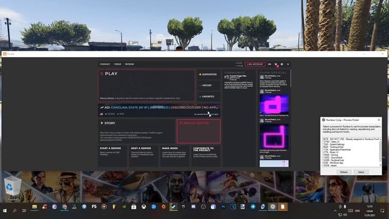Viewport: 389px width, 219px height.
Task: Open the HOST A SERVER card
Action: [x=143, y=156]
